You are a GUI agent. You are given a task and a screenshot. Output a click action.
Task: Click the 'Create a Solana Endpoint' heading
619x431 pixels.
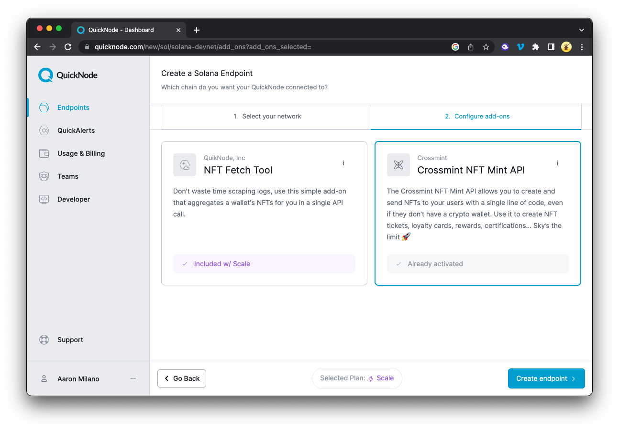click(207, 74)
